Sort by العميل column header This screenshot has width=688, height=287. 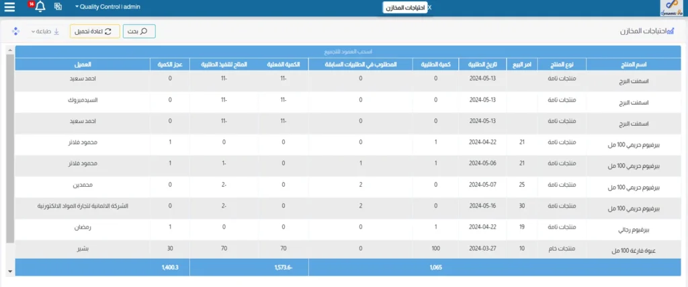(x=84, y=64)
